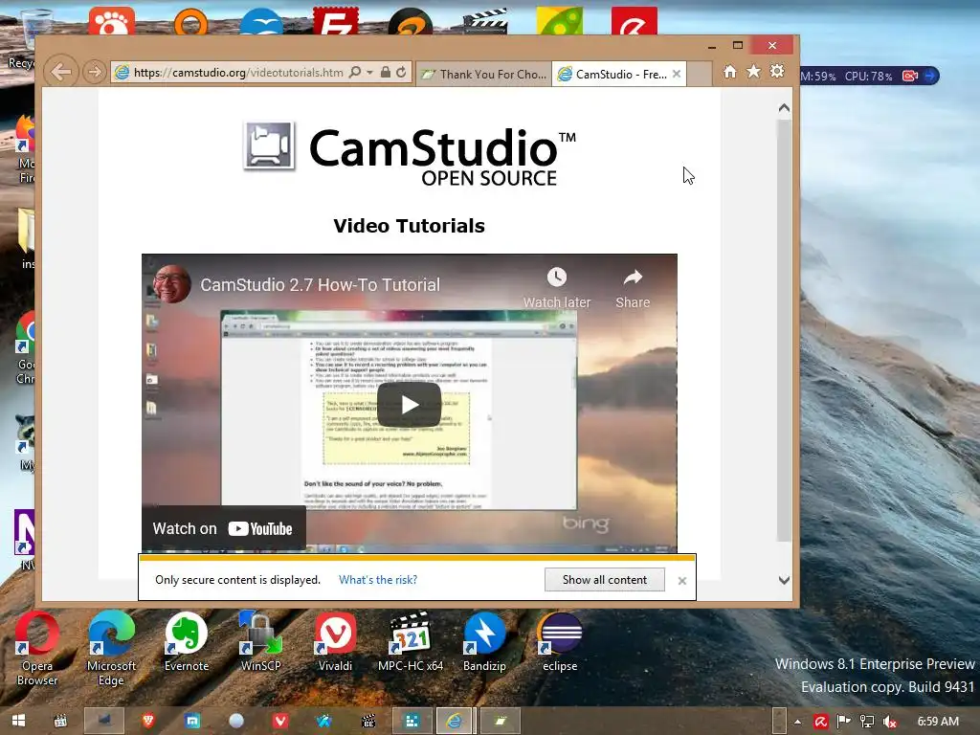Click the Internet Explorer Home icon
Screen dimensions: 980x735
click(730, 72)
